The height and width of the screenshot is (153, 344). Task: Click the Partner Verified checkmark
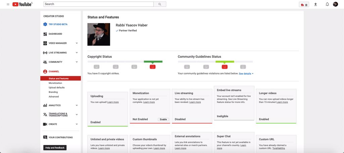117,31
